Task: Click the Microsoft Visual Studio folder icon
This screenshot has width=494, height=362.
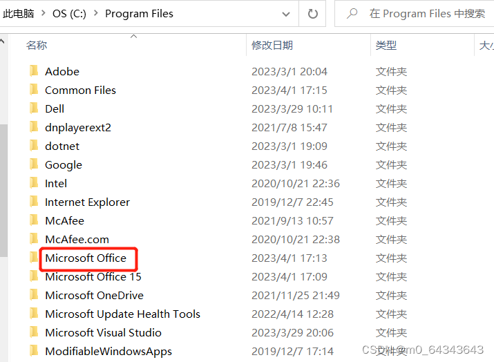Action: pyautogui.click(x=34, y=332)
